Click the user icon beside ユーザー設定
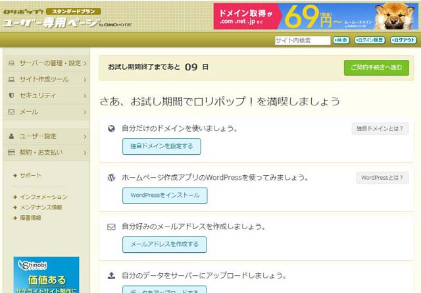421x293 pixels. (11, 136)
